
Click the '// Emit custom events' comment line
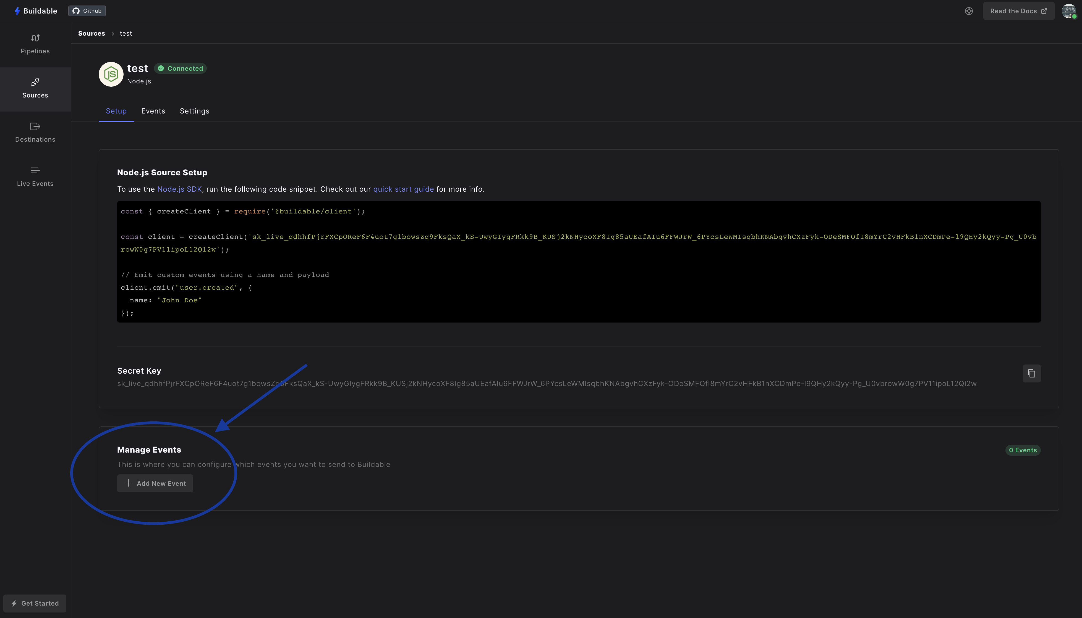(x=225, y=275)
